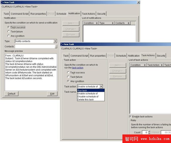Image resolution: width=171 pixels, height=143 pixels.
Task: Pick Enable schedule of from dropdown list
Action: coord(91,93)
